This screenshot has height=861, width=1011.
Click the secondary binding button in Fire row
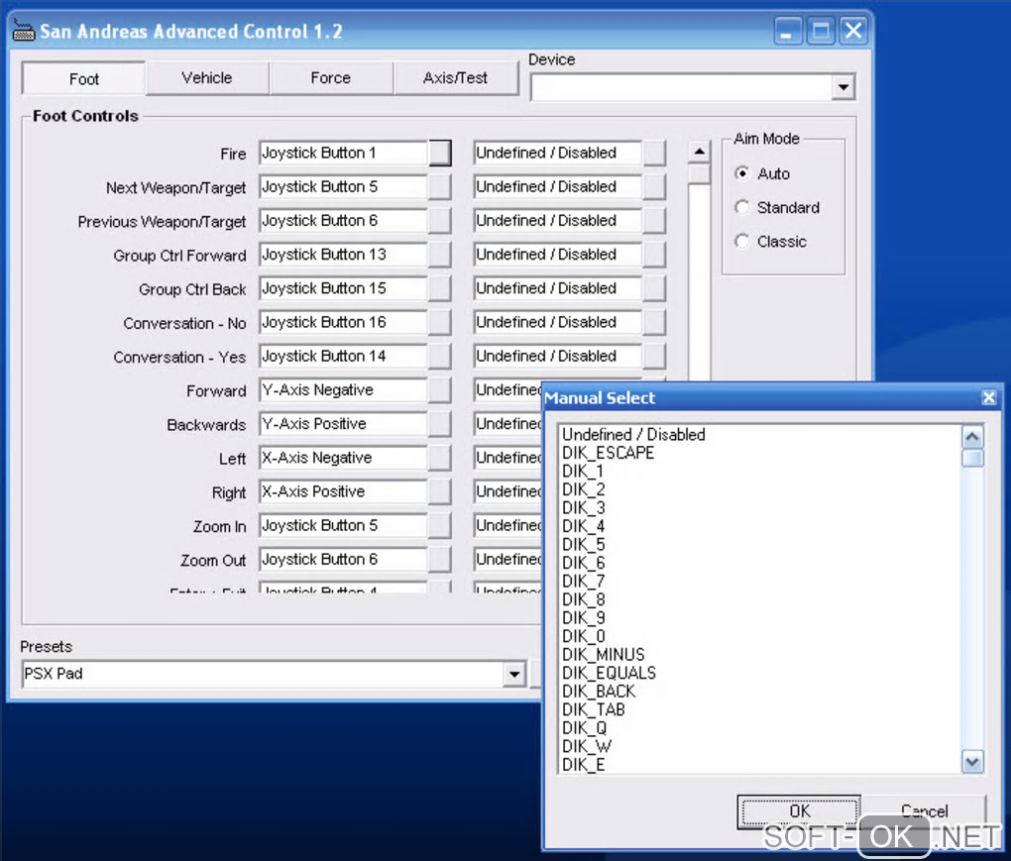pos(654,153)
